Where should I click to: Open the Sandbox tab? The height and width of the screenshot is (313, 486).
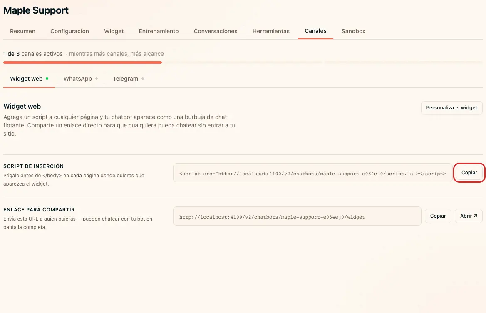point(353,31)
